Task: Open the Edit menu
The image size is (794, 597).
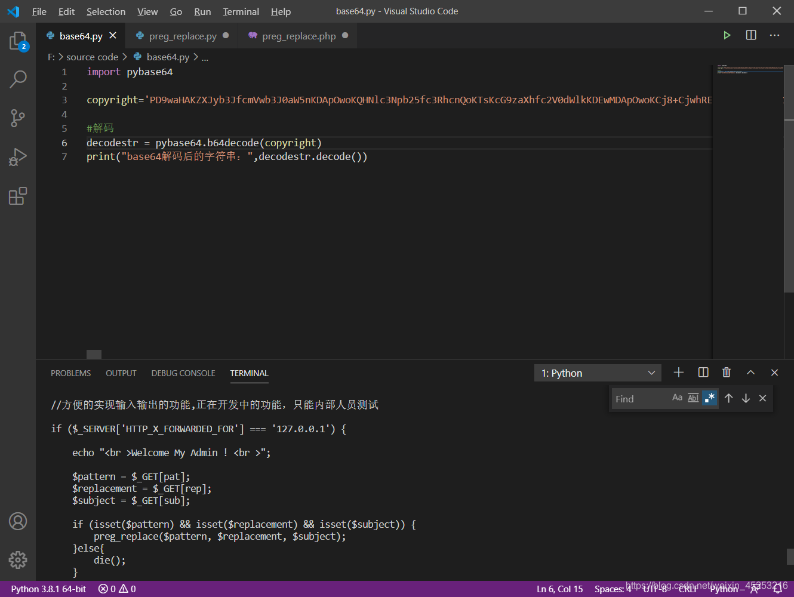Action: click(66, 11)
